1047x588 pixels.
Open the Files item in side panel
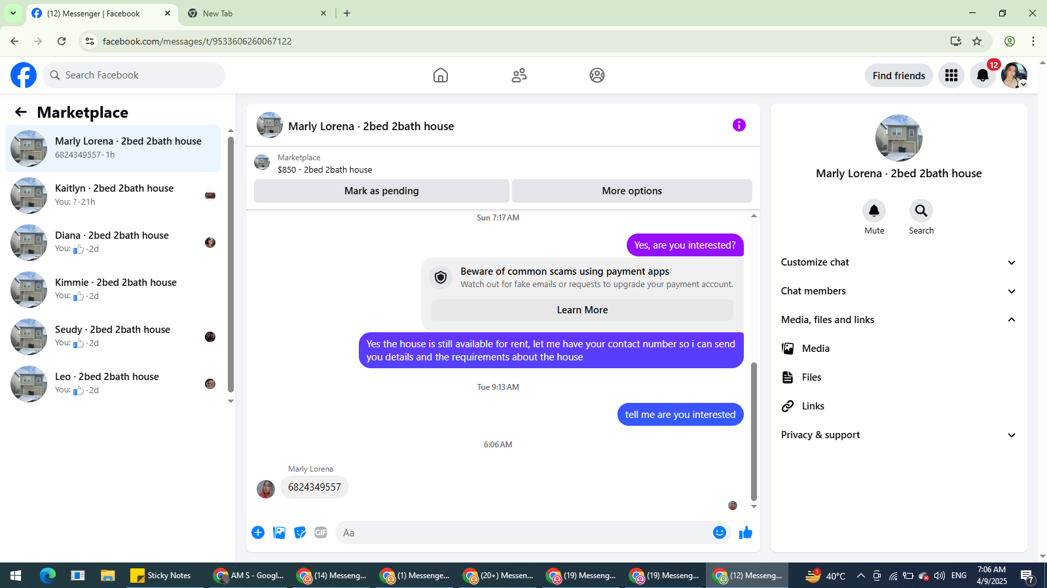tap(899, 377)
